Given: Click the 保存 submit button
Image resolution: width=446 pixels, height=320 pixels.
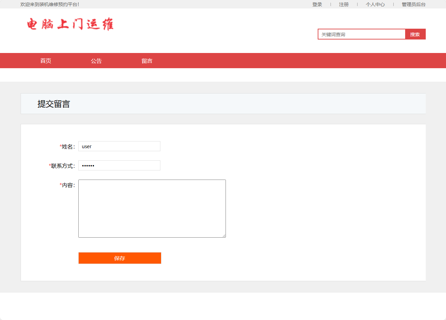Looking at the screenshot, I should [x=120, y=258].
